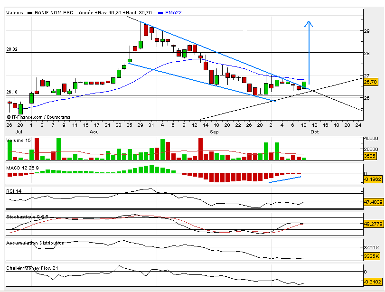This screenshot has width=385, height=292.
Task: Click the MACD value box -0,1962
Action: click(x=373, y=179)
